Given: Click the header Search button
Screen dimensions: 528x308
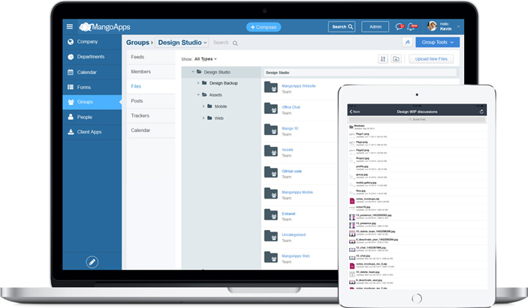Looking at the screenshot, I should [x=342, y=27].
